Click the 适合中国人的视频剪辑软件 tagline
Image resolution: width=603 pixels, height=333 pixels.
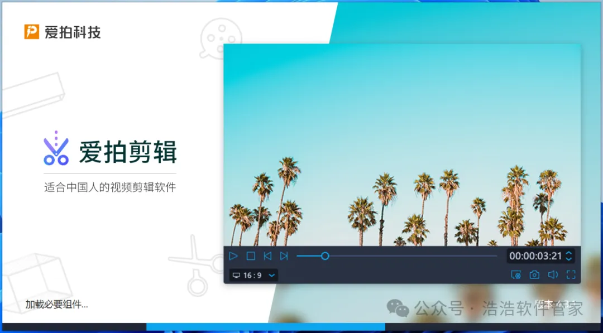(110, 187)
